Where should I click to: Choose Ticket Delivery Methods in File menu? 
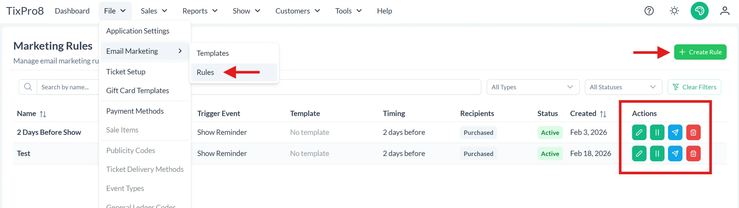(145, 169)
